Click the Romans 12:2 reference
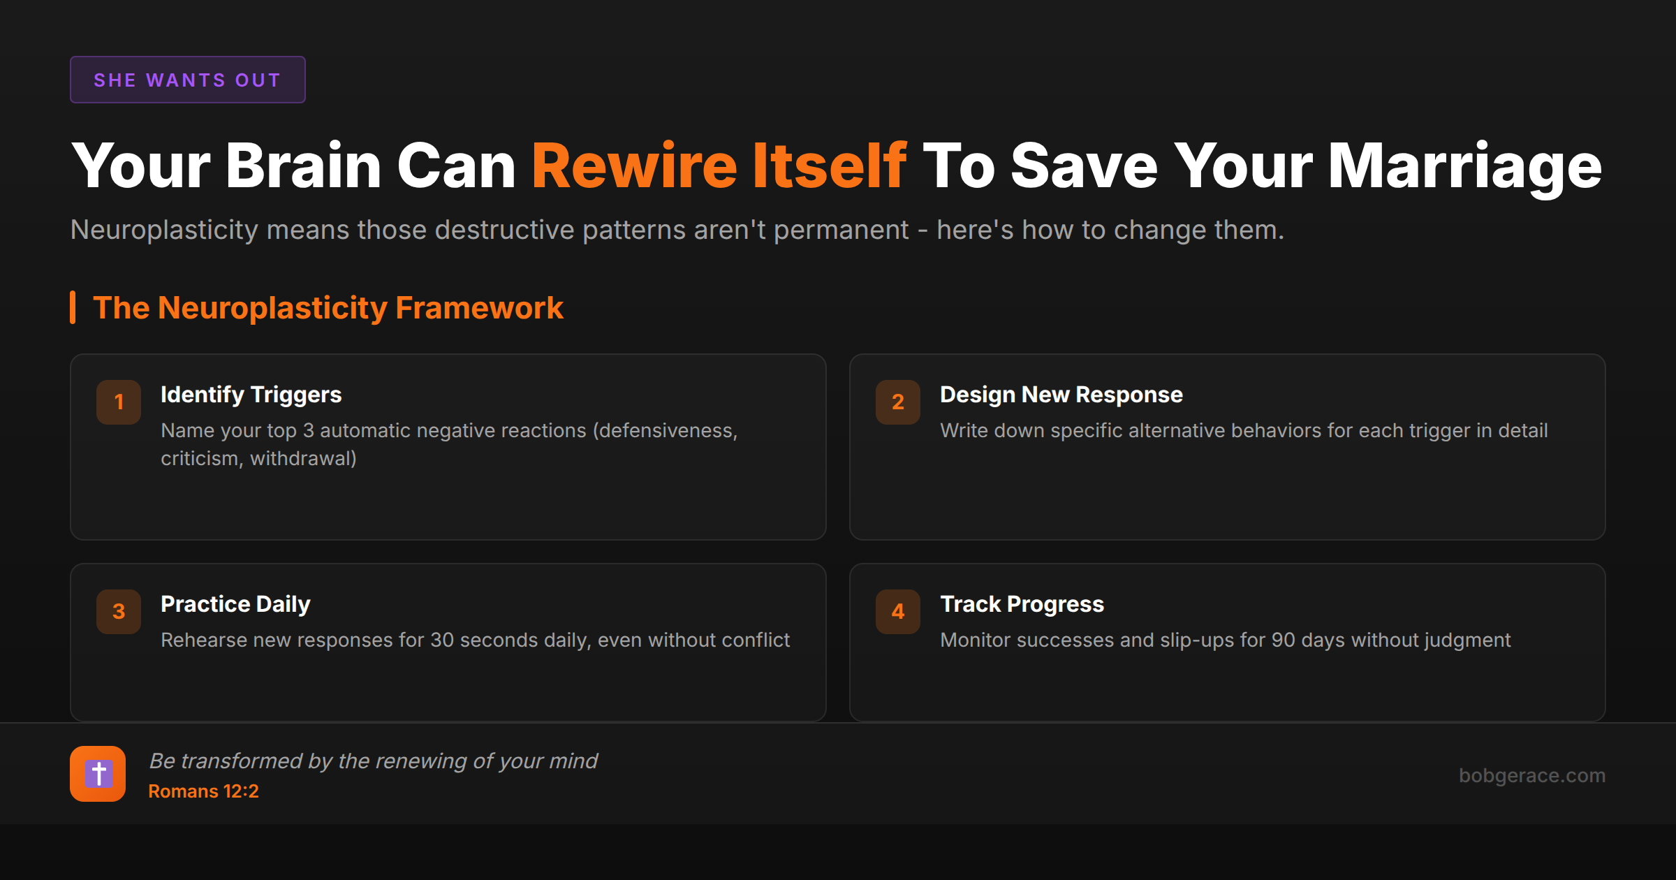 pyautogui.click(x=203, y=791)
